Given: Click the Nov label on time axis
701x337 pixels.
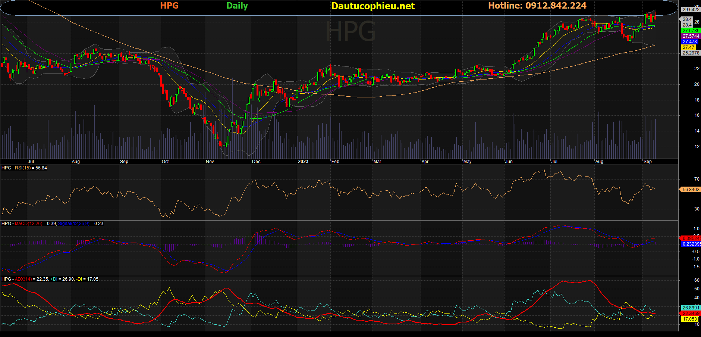Looking at the screenshot, I should point(210,162).
